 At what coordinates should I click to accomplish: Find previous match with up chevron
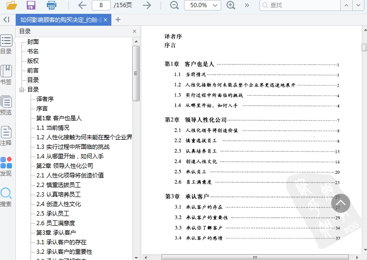(x=346, y=5)
